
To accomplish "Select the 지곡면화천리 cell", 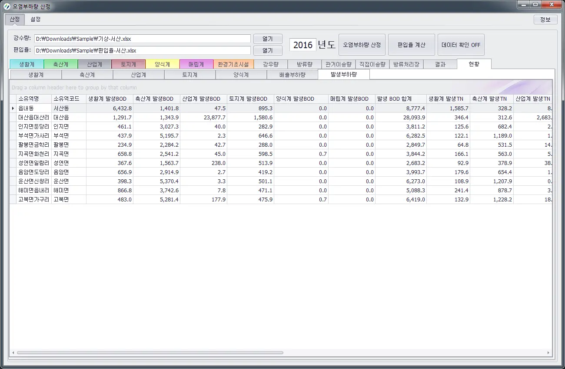I will tap(34, 154).
